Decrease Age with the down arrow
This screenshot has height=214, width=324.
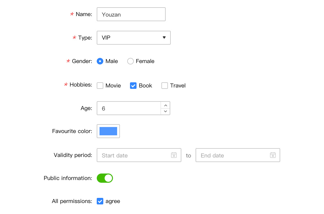tap(165, 111)
